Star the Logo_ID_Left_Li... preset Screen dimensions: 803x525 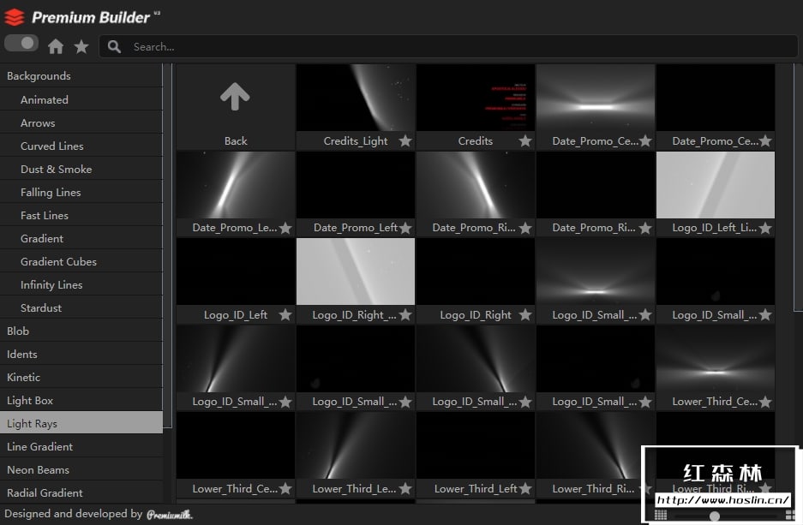click(765, 228)
